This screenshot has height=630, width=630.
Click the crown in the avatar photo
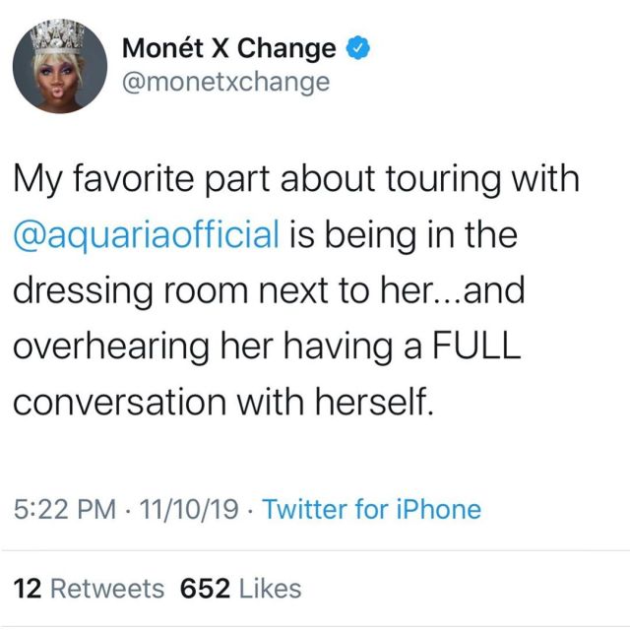click(x=58, y=38)
